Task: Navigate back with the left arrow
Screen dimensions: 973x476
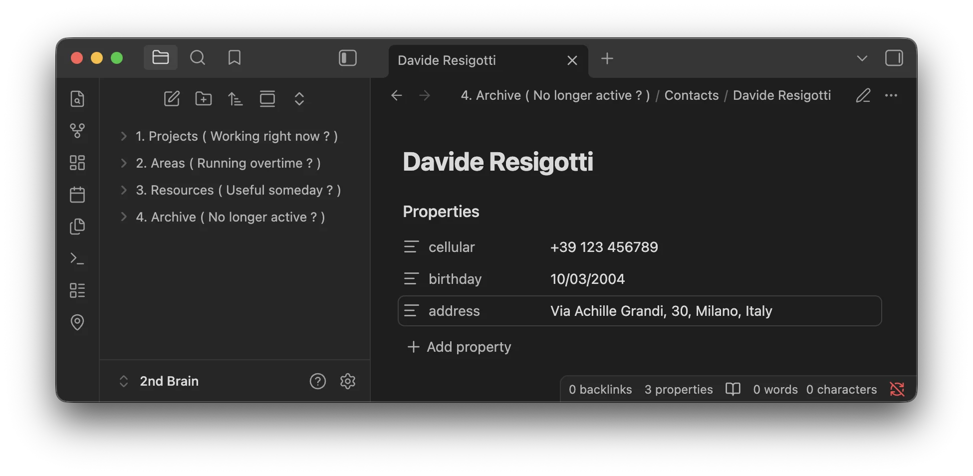Action: (x=397, y=95)
